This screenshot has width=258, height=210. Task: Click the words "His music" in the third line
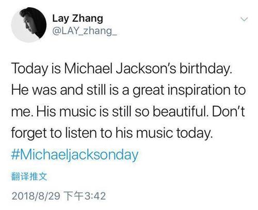click(x=67, y=111)
